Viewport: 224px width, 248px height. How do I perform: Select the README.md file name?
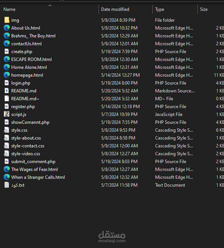click(x=24, y=91)
